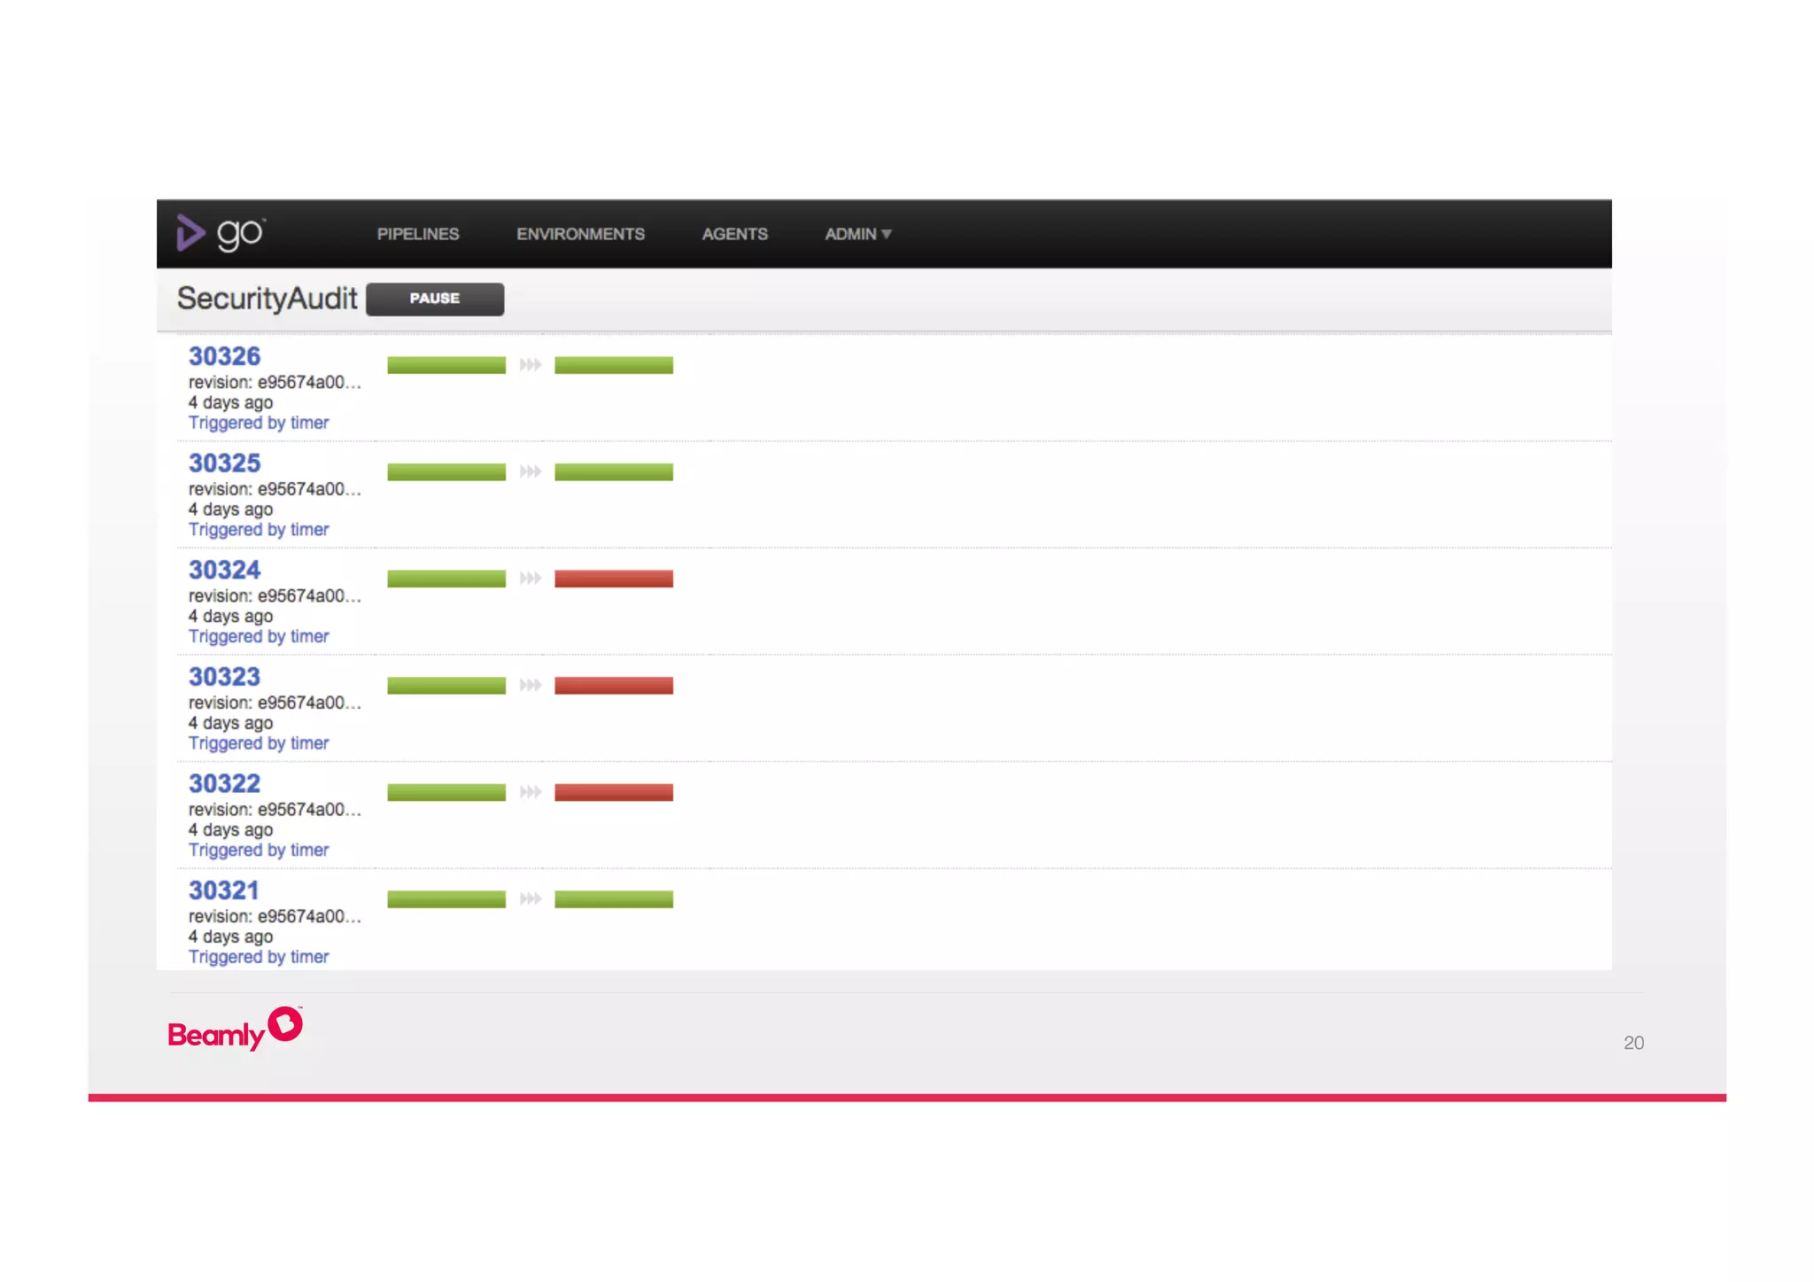
Task: Click "Triggered by timer" link under 30325
Action: (x=259, y=530)
